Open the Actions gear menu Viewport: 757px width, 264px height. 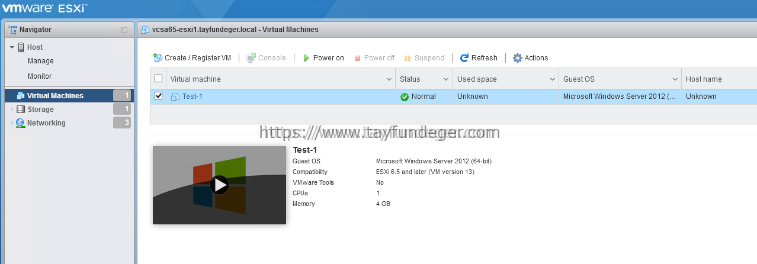(x=530, y=57)
